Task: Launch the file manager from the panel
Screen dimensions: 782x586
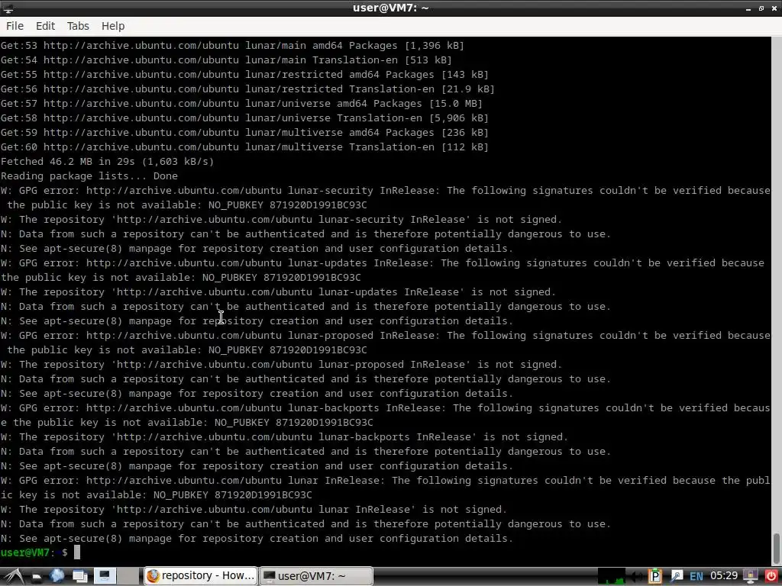Action: [37, 577]
